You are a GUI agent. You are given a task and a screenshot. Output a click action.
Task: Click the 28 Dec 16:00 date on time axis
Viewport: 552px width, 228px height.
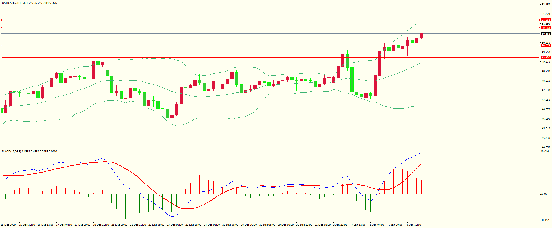(x=249, y=225)
